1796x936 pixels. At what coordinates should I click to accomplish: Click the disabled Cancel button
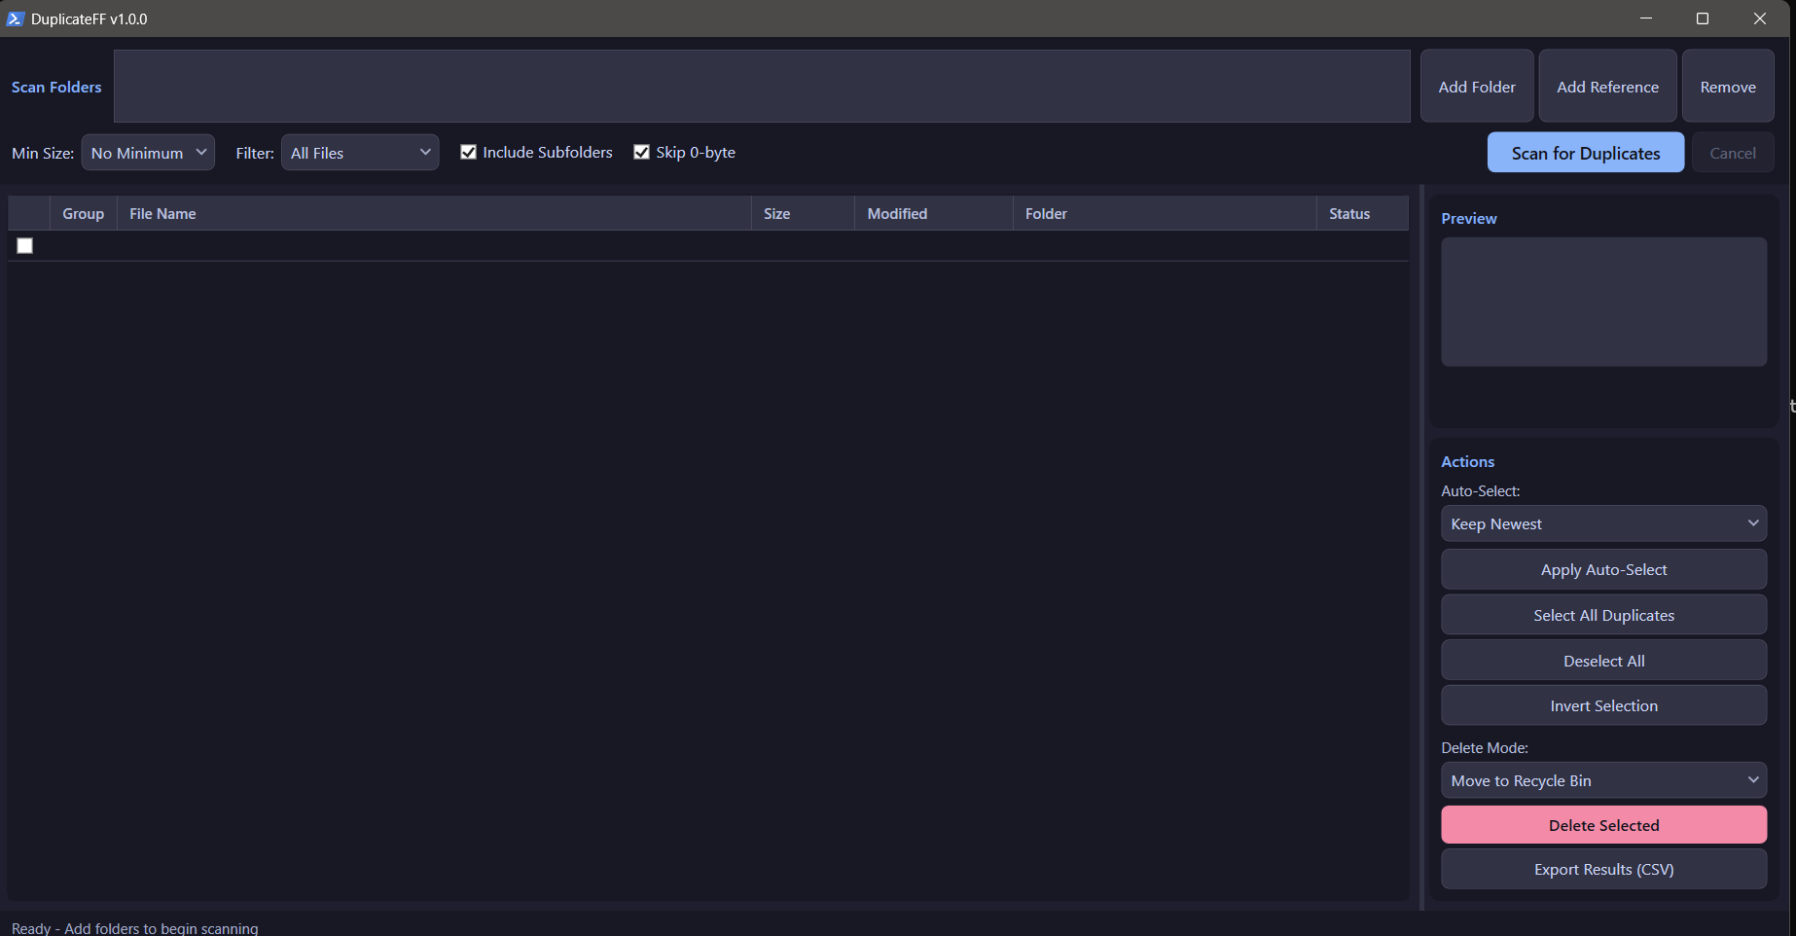coord(1733,152)
